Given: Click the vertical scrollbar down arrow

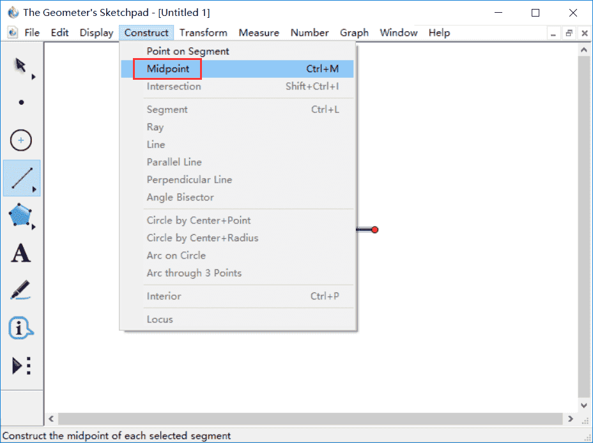Looking at the screenshot, I should coord(584,405).
